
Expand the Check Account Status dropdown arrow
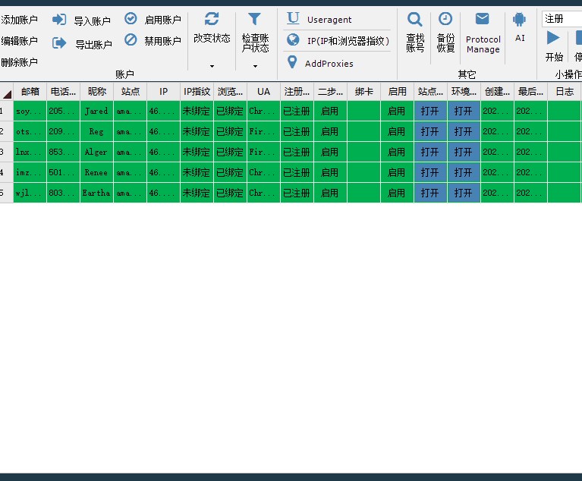[x=256, y=66]
